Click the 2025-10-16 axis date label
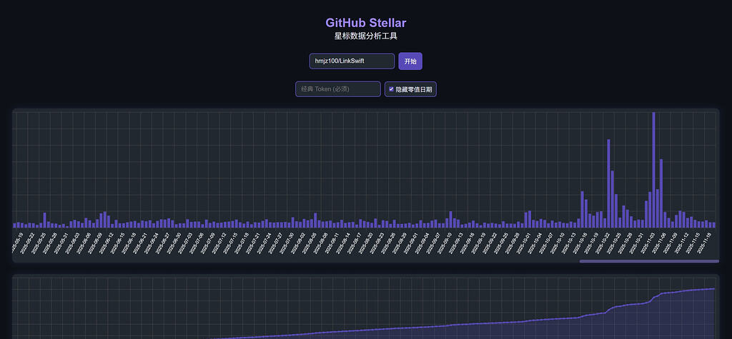Image resolution: width=732 pixels, height=339 pixels. coord(579,243)
